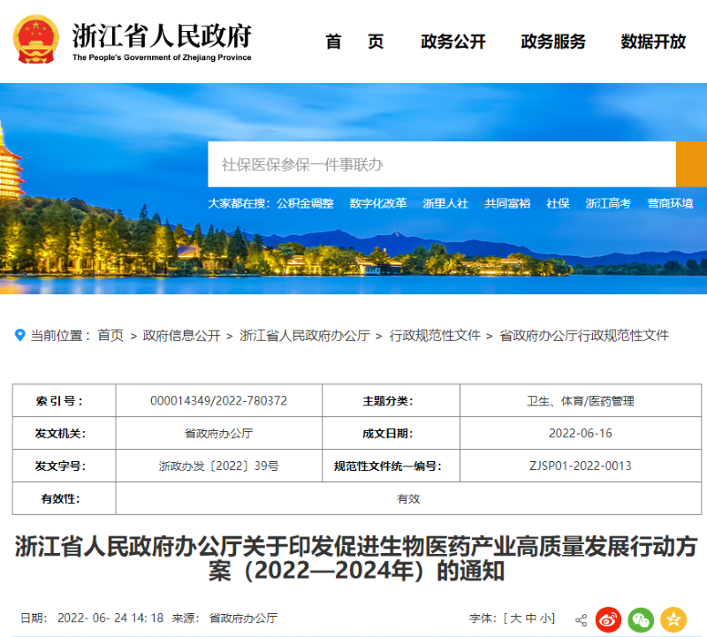Screen dimensions: 707x637
Task: Open the 浙里人社 quick link
Action: click(x=444, y=201)
